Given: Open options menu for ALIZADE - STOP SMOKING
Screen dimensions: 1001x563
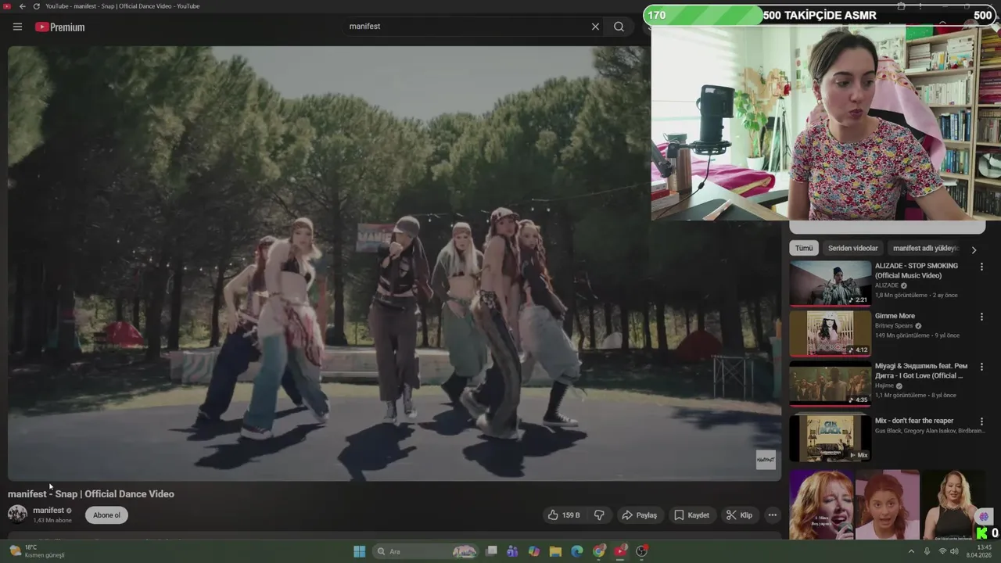Looking at the screenshot, I should click(x=981, y=267).
